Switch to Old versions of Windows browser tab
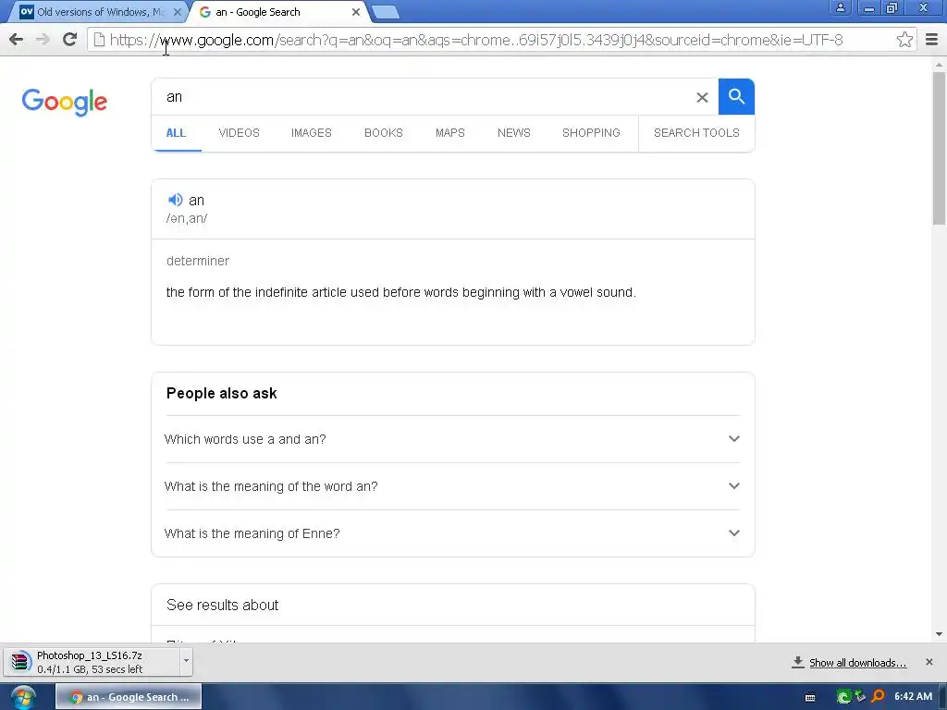 (x=96, y=12)
